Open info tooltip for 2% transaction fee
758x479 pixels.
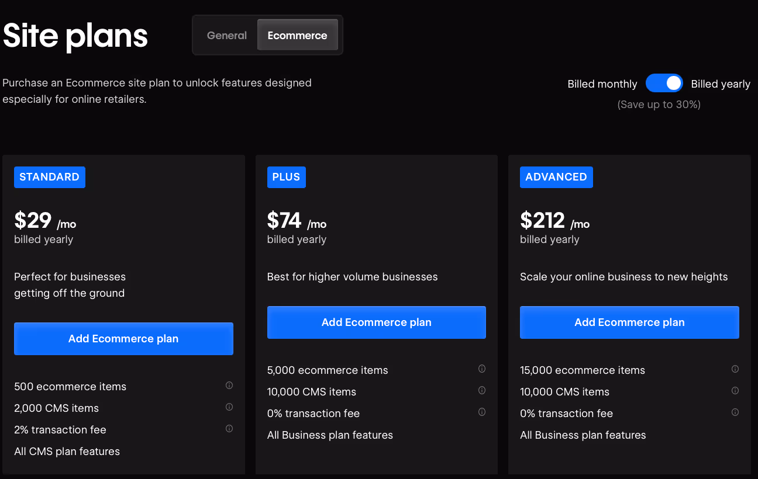click(x=229, y=428)
